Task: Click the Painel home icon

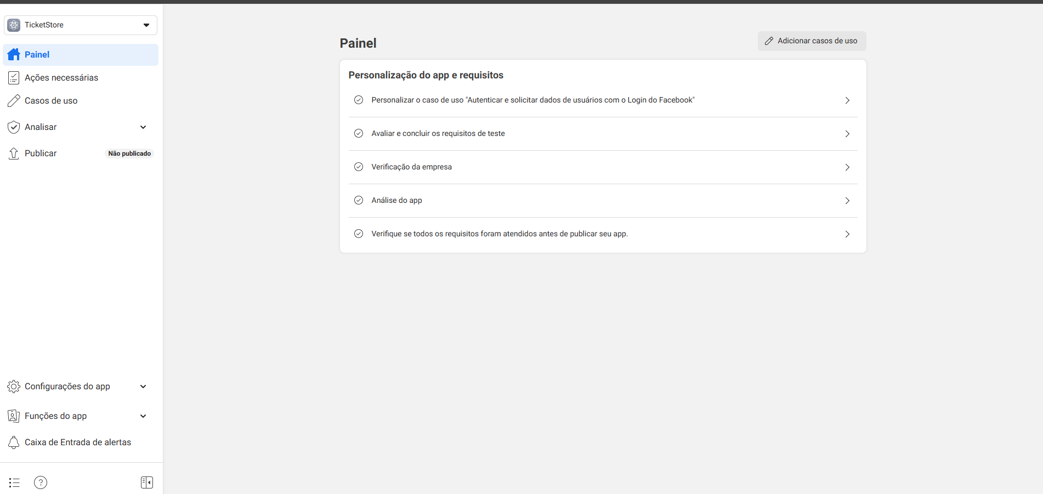Action: [14, 54]
